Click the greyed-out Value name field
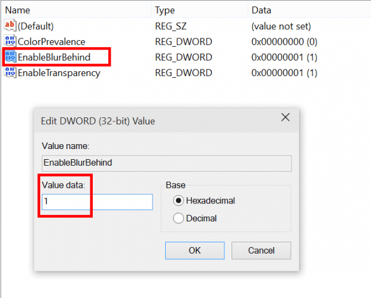Screen dimensions: 371x298 point(166,163)
